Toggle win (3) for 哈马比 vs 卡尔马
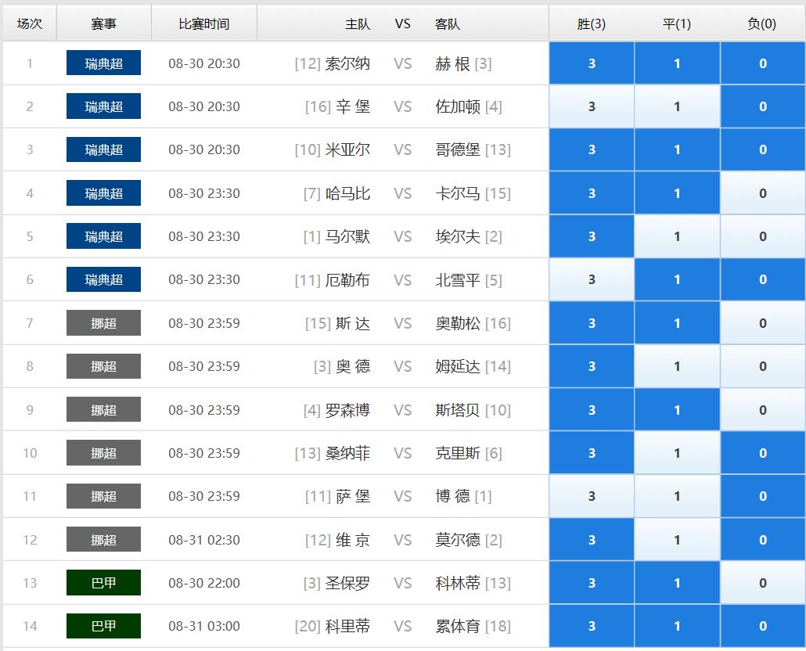This screenshot has width=806, height=651. [x=591, y=193]
